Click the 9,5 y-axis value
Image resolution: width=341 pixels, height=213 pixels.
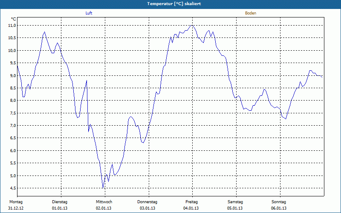pyautogui.click(x=13, y=63)
